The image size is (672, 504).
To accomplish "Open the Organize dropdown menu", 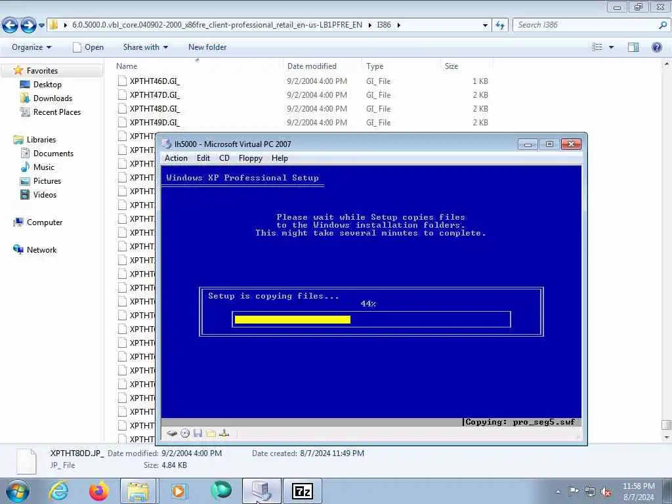I will (x=31, y=47).
